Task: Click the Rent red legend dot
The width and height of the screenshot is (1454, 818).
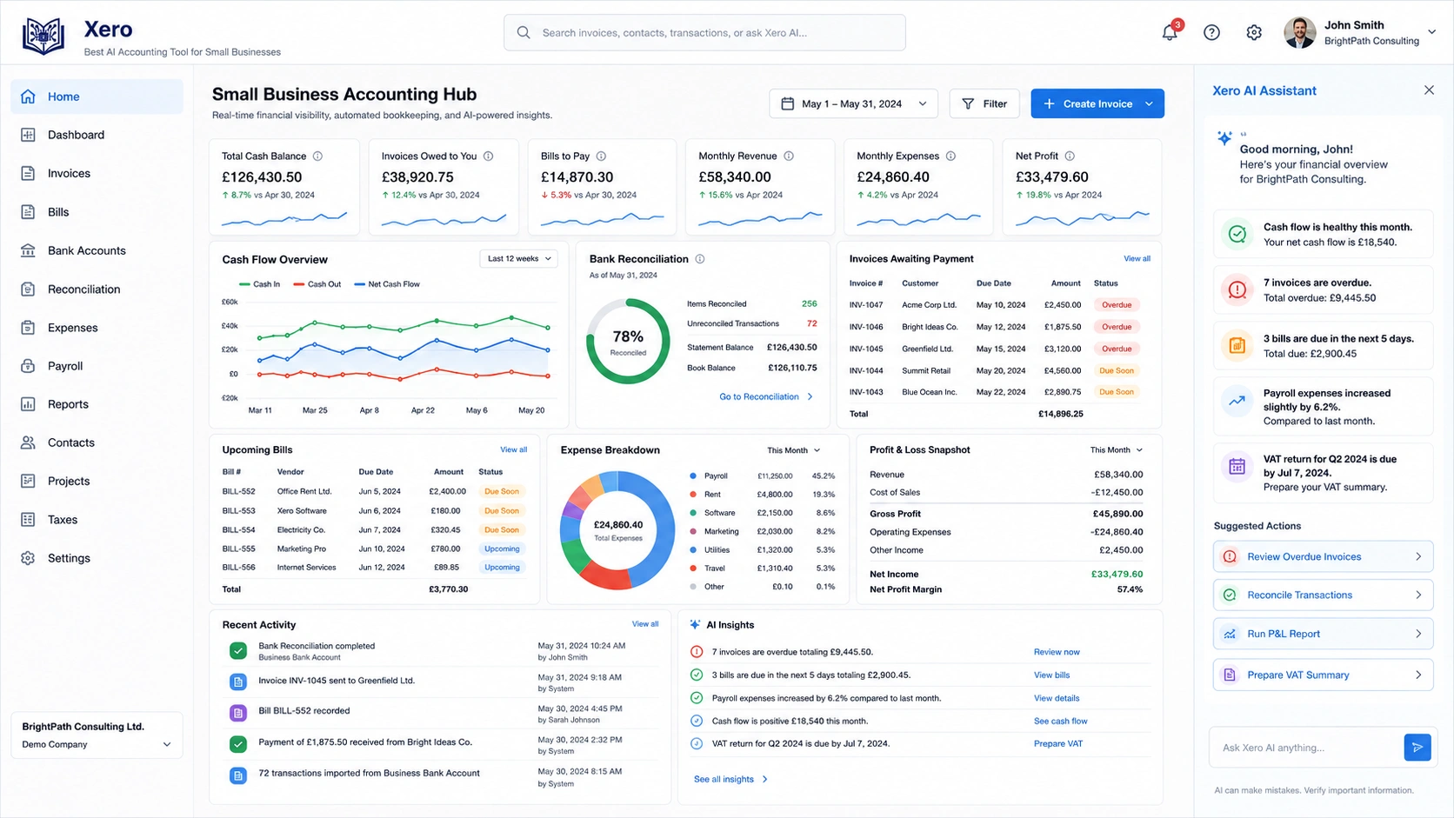Action: [693, 495]
